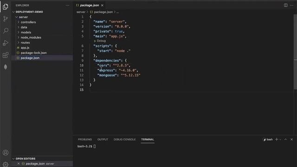Switch to the Output tab
The height and width of the screenshot is (167, 297).
point(103,139)
